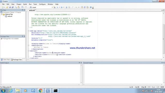Open the New file dropdown arrow
The height and width of the screenshot is (93, 165).
pos(4,7)
